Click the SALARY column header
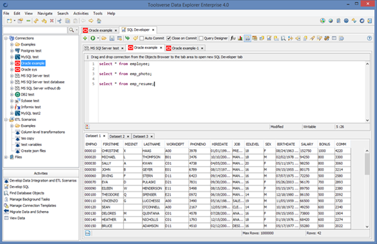Screen dimensions: 377x244 tap(308, 145)
